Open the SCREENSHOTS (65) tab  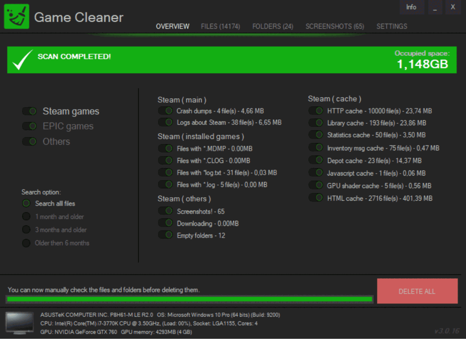[335, 26]
